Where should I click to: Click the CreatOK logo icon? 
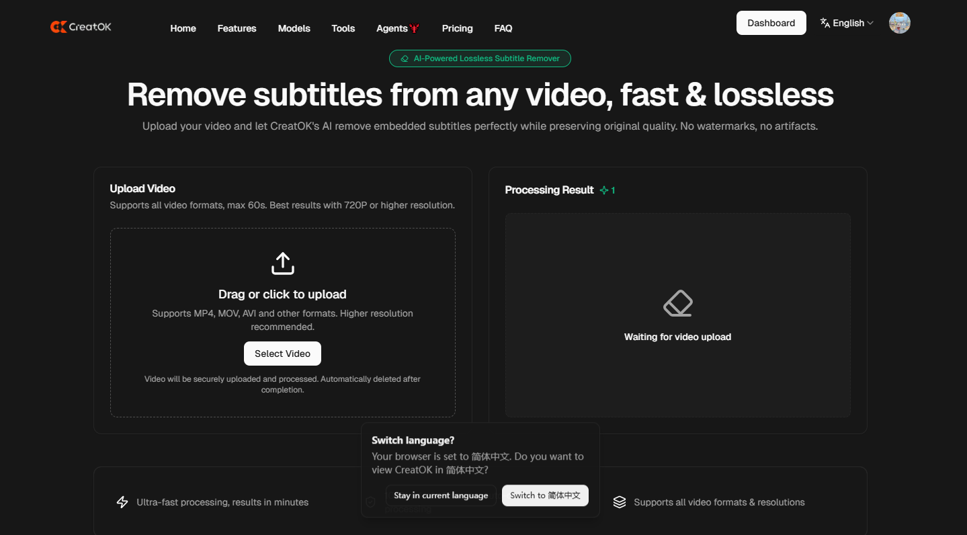(58, 27)
